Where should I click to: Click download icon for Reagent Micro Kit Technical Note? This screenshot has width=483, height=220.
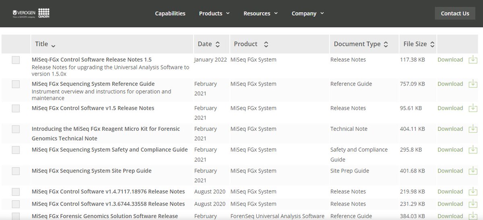[x=473, y=129]
